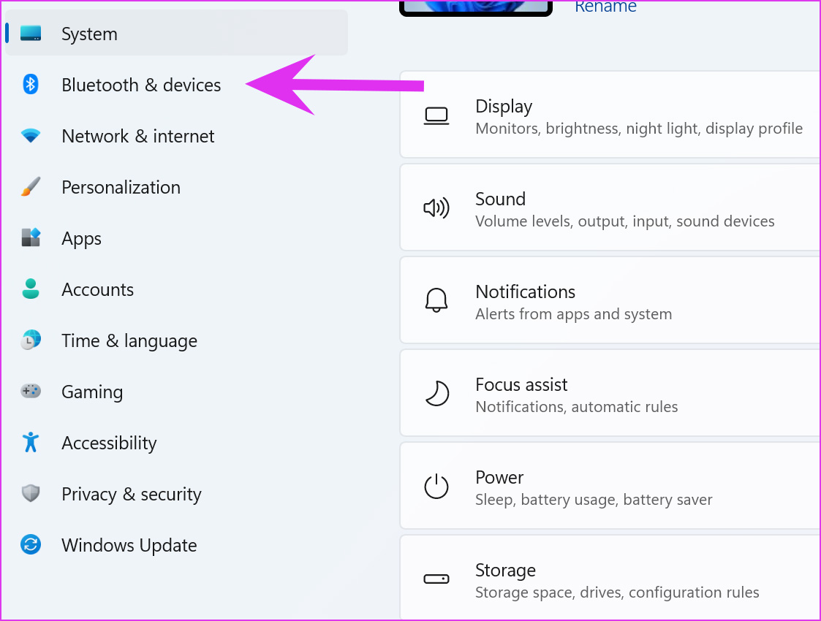The width and height of the screenshot is (821, 621).
Task: Select System in the sidebar
Action: [x=89, y=34]
